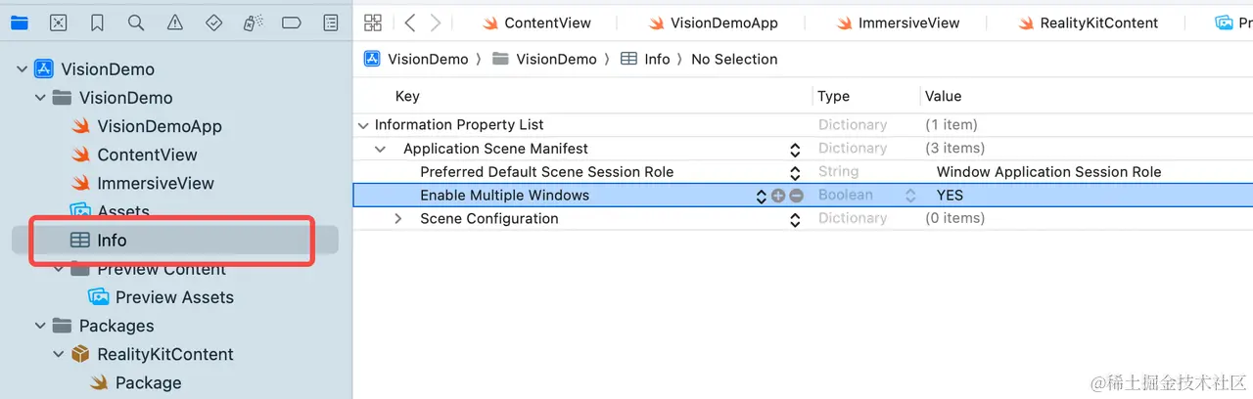Open the Boolean type popup for Enable Multiple Windows
This screenshot has height=399, width=1253.
tap(909, 196)
